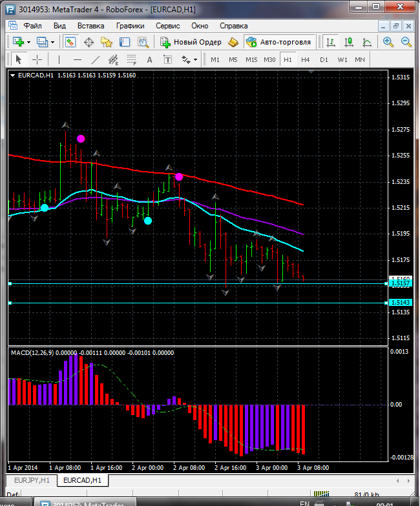
Task: Select the equidistant channel tool
Action: point(114,59)
